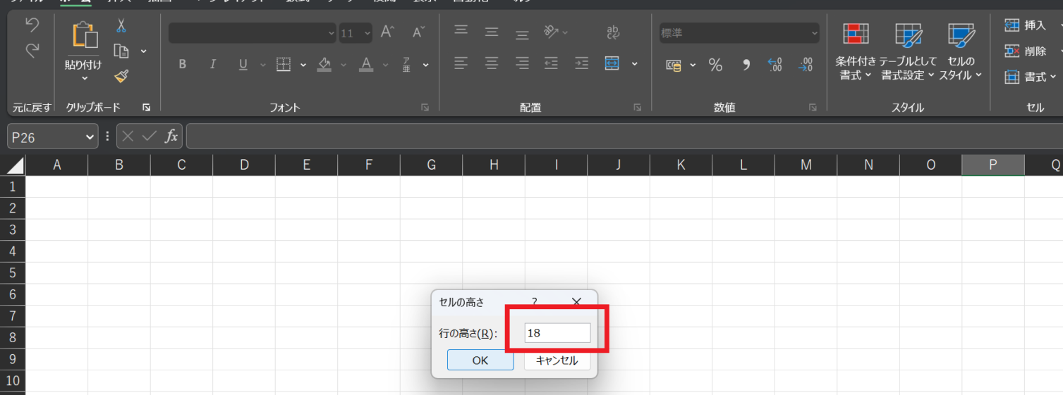This screenshot has height=395, width=1063.
Task: Open the 標準 number format dropdown
Action: [815, 32]
